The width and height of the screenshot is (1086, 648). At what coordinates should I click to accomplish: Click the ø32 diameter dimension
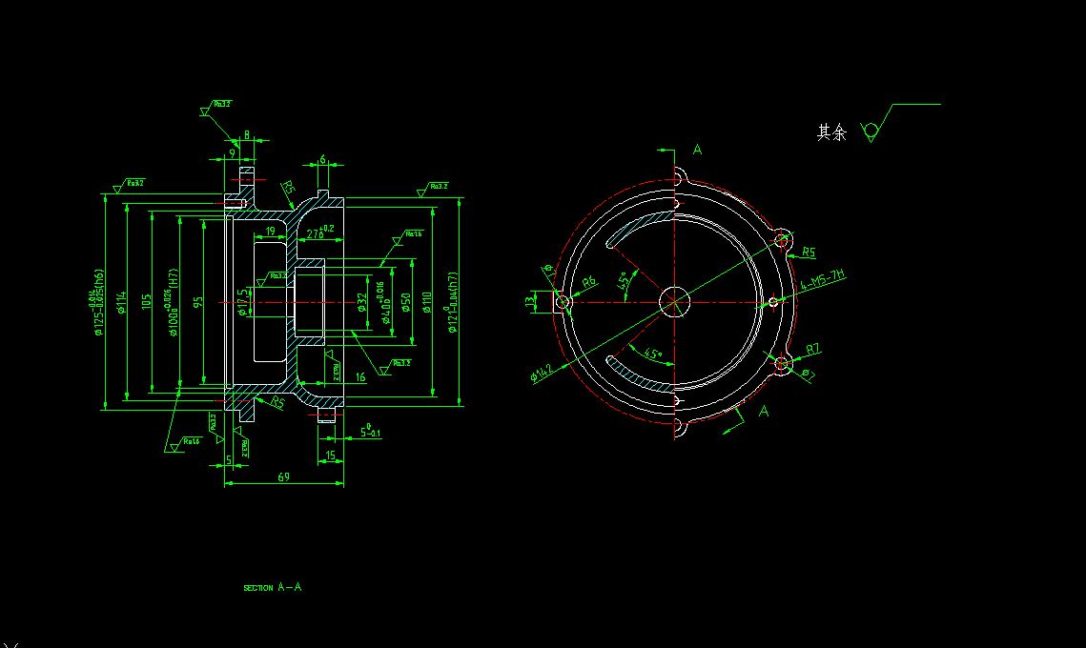pyautogui.click(x=362, y=302)
